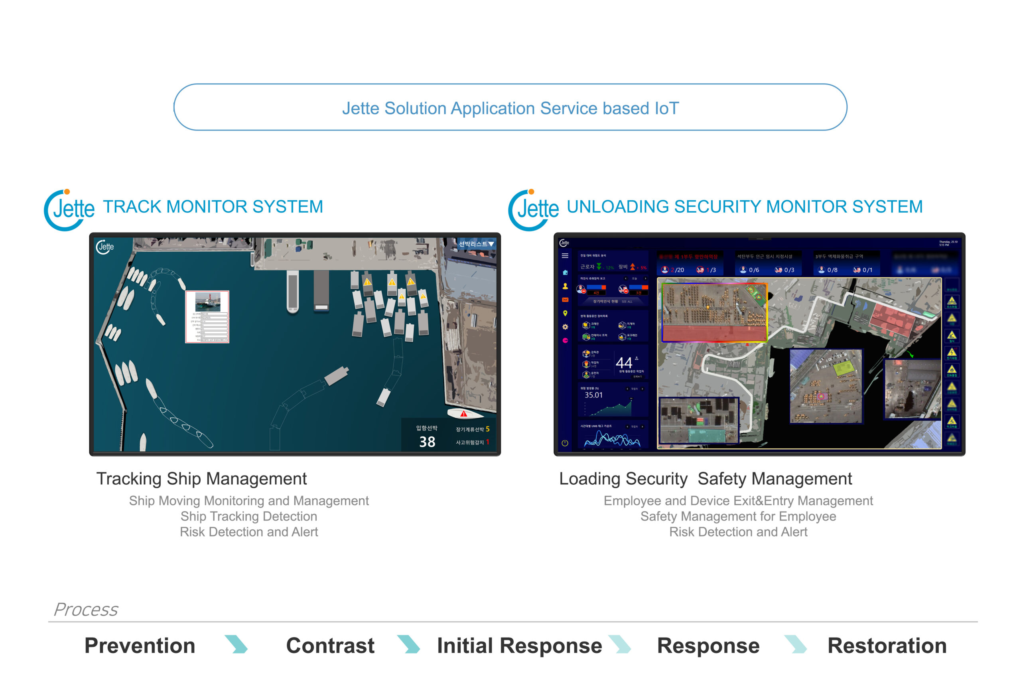Click the red warning triangle on the white boat
Screen dimensions: 1021x691
[x=463, y=414]
